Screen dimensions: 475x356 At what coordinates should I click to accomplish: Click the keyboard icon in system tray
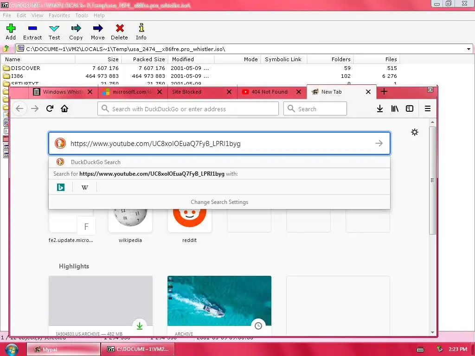pyautogui.click(x=420, y=350)
